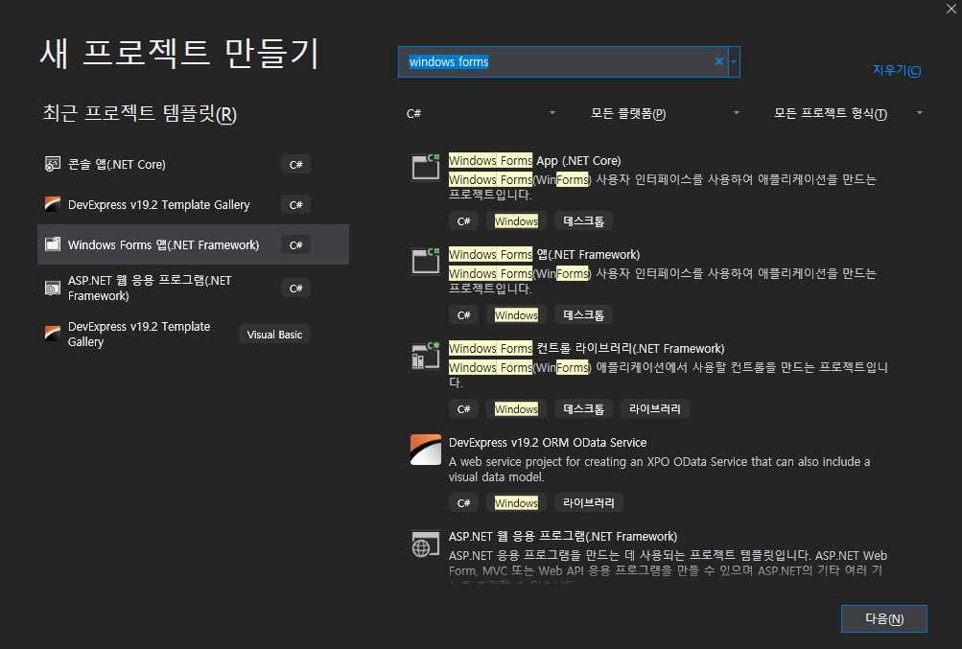Image resolution: width=962 pixels, height=649 pixels.
Task: Click the Windows Forms 앱 icon in recent templates
Action: (x=53, y=244)
